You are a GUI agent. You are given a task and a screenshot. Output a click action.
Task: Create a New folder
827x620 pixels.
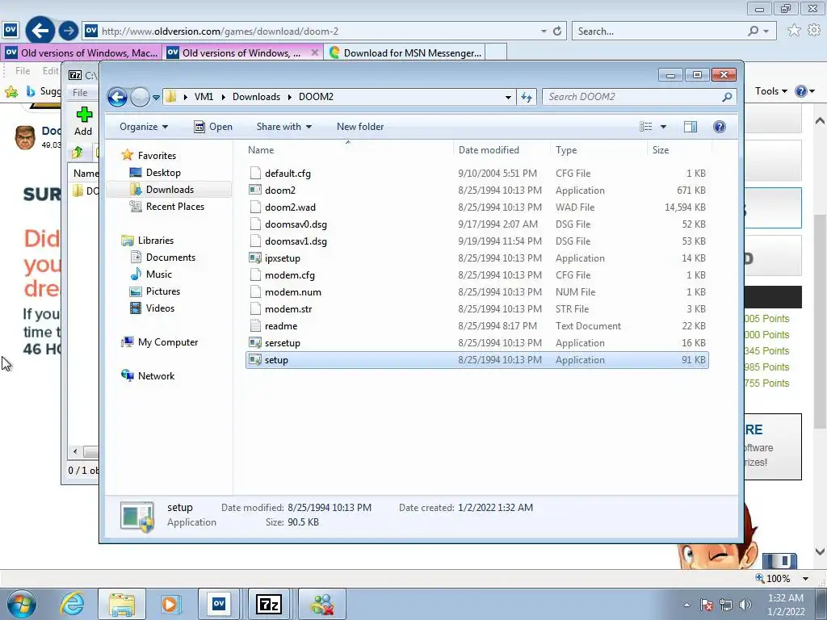(360, 127)
